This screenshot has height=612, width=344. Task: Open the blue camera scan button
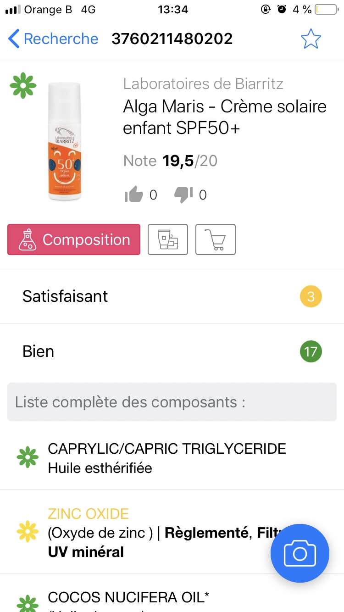click(x=300, y=553)
